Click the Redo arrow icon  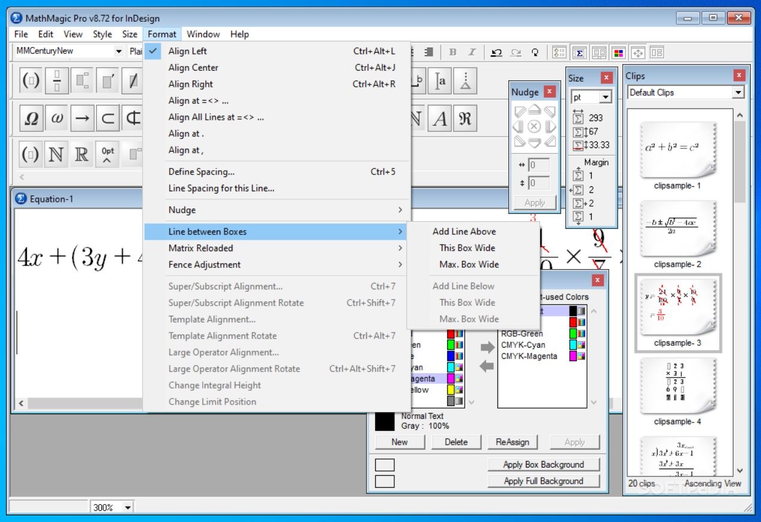(x=516, y=52)
